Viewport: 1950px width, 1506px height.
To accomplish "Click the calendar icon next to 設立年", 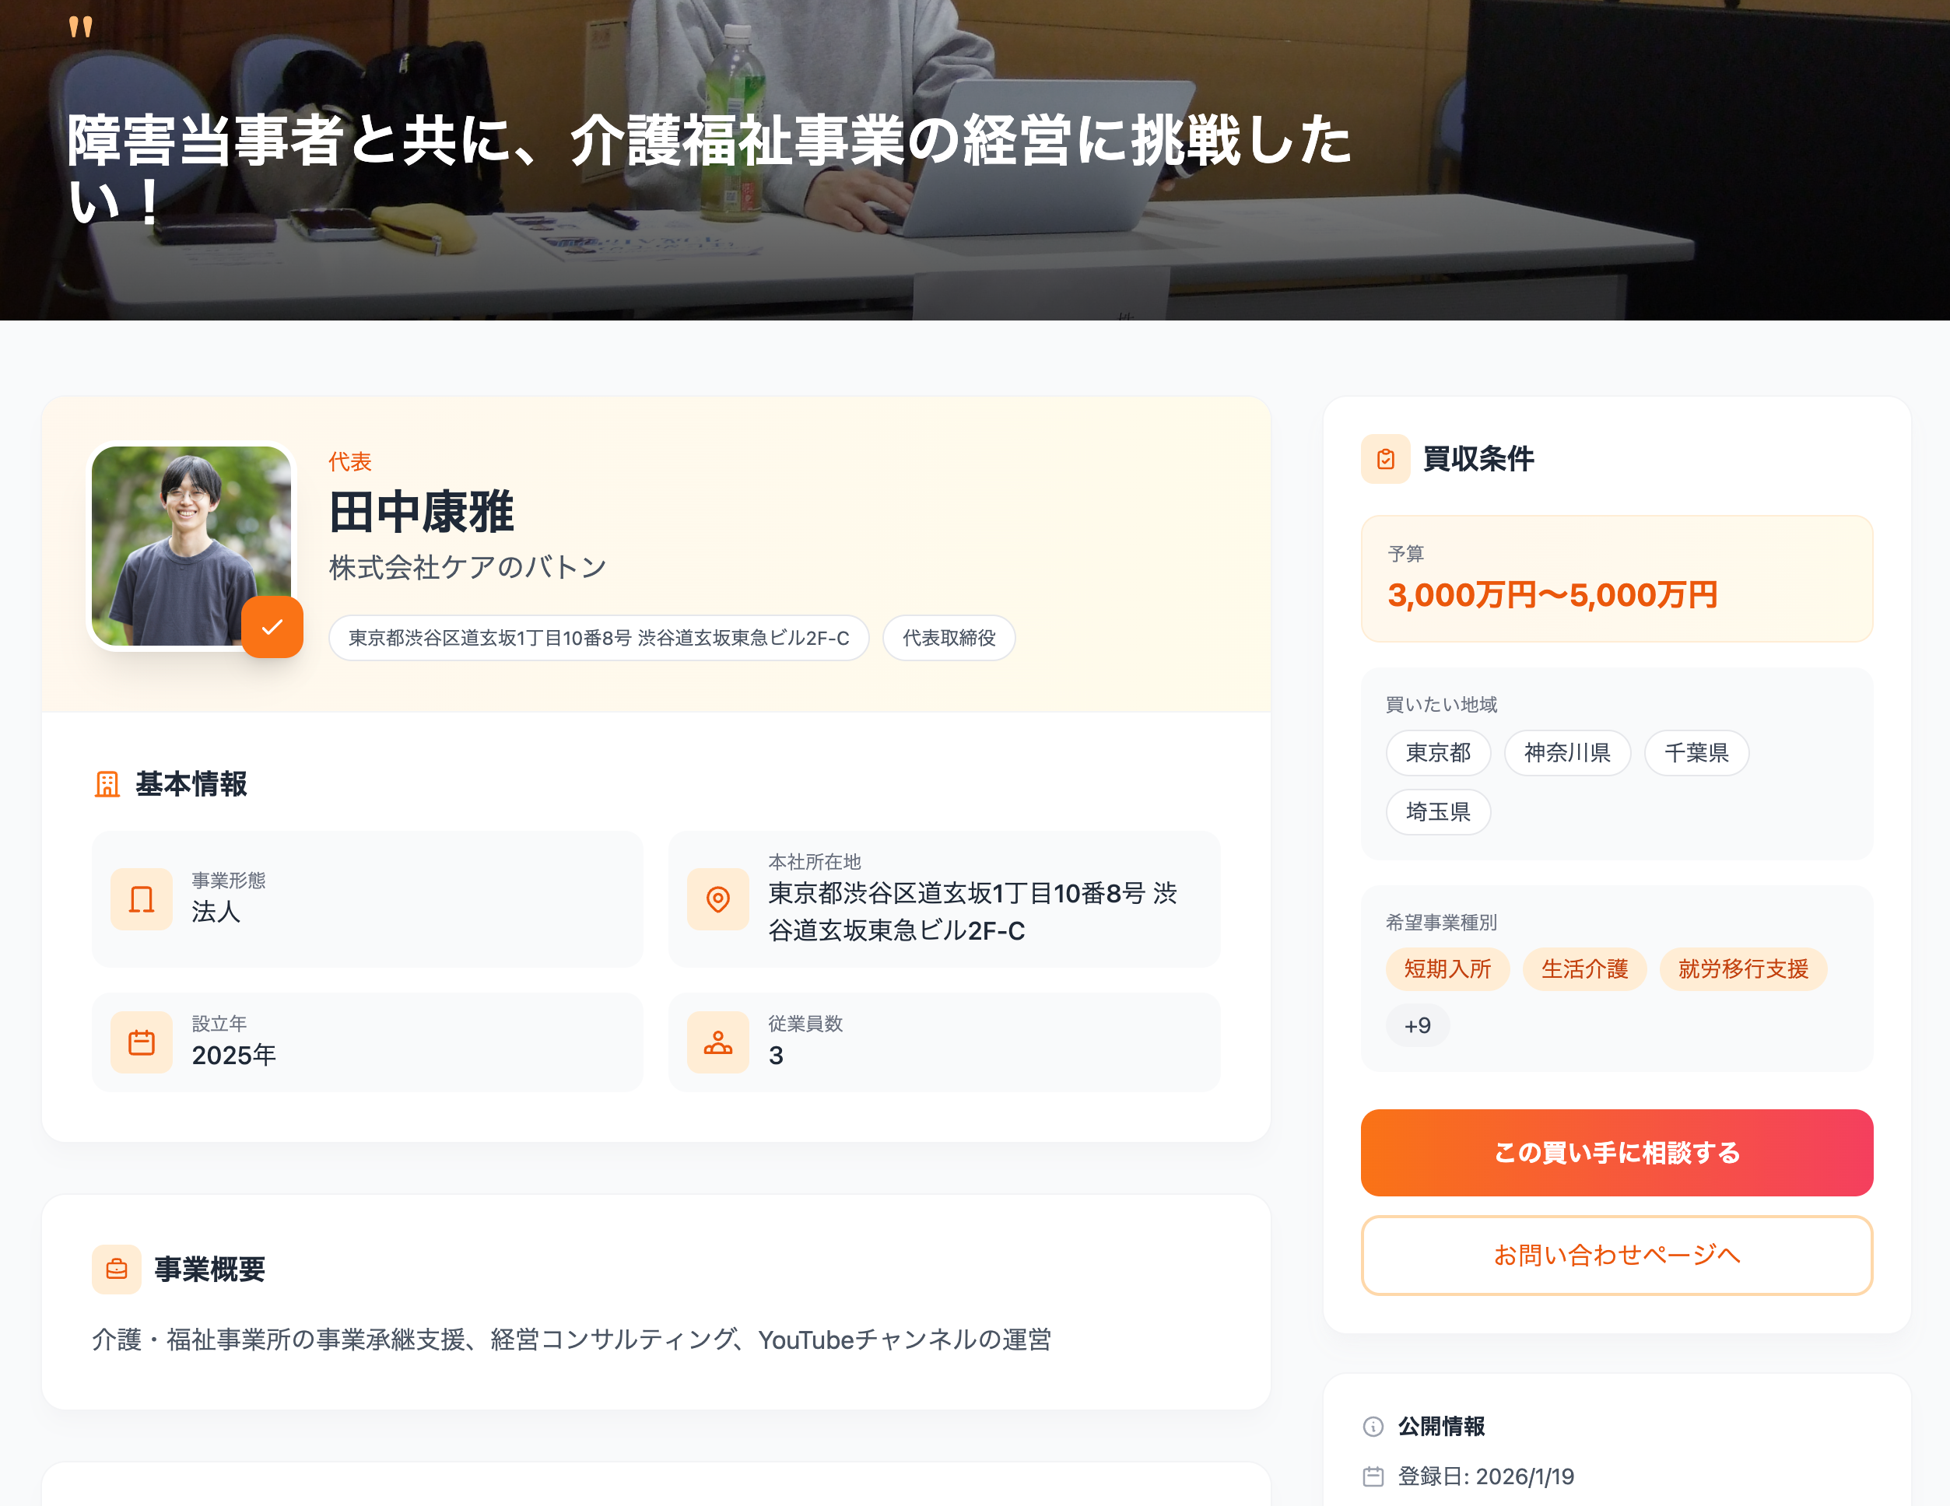I will pos(141,1042).
